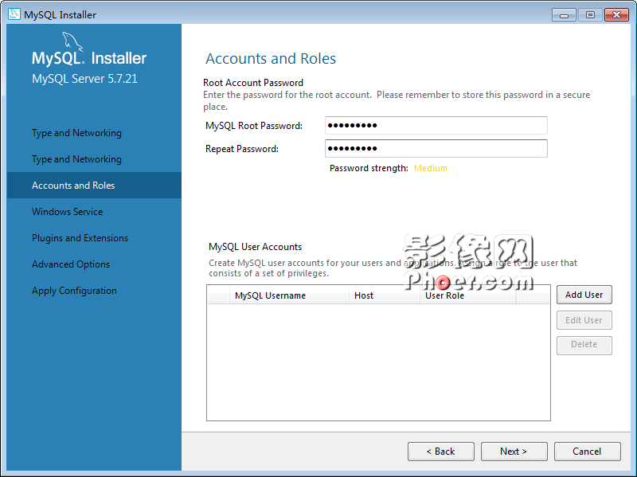Click the Host column header

[385, 295]
